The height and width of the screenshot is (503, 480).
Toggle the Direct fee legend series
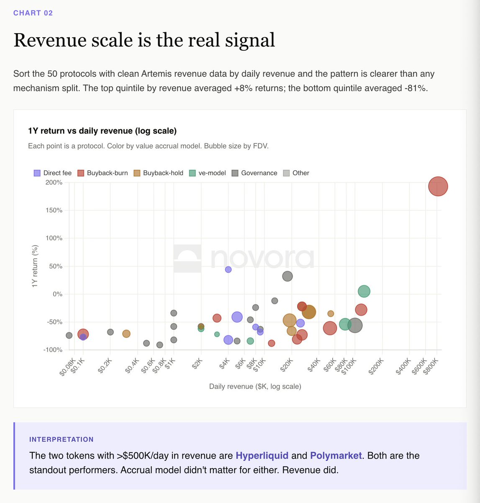53,173
